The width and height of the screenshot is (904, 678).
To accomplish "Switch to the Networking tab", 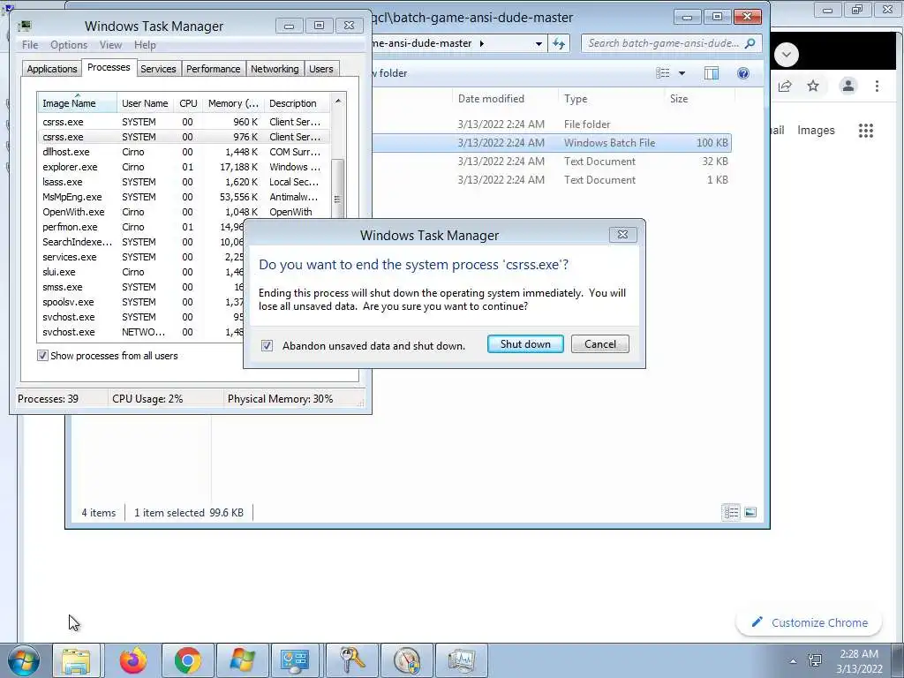I will click(275, 69).
